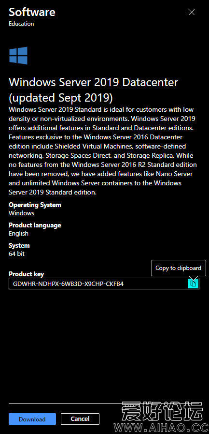Viewport: 209px width, 434px height.
Task: Click the blue Windows logo icon
Action: pyautogui.click(x=18, y=55)
